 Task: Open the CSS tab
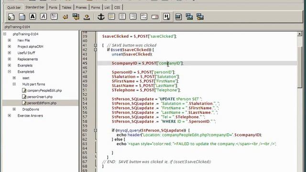click(x=117, y=8)
